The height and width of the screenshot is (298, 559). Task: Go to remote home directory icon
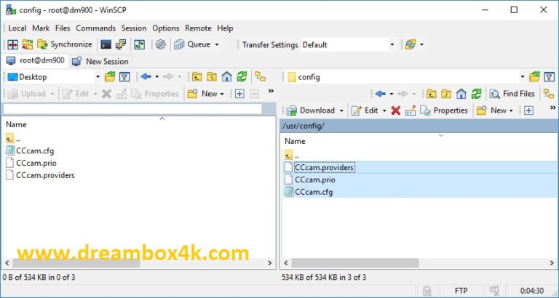(x=461, y=94)
